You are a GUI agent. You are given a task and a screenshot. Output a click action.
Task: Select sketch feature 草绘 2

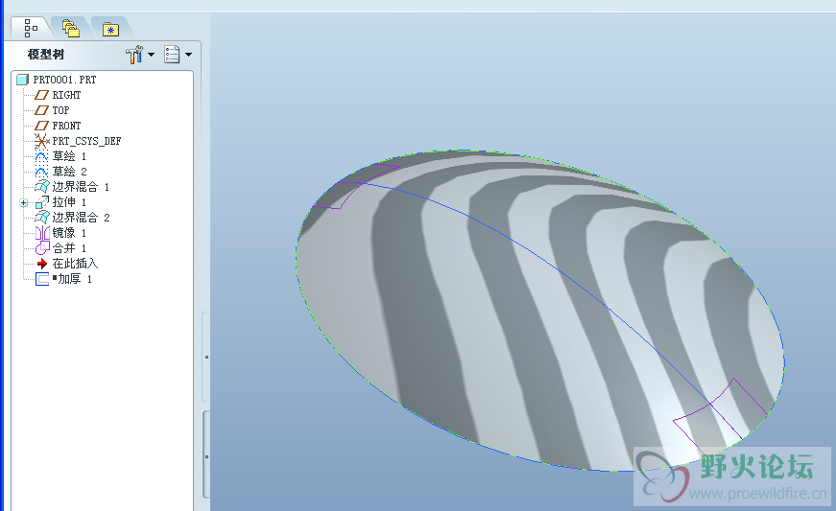coord(69,172)
